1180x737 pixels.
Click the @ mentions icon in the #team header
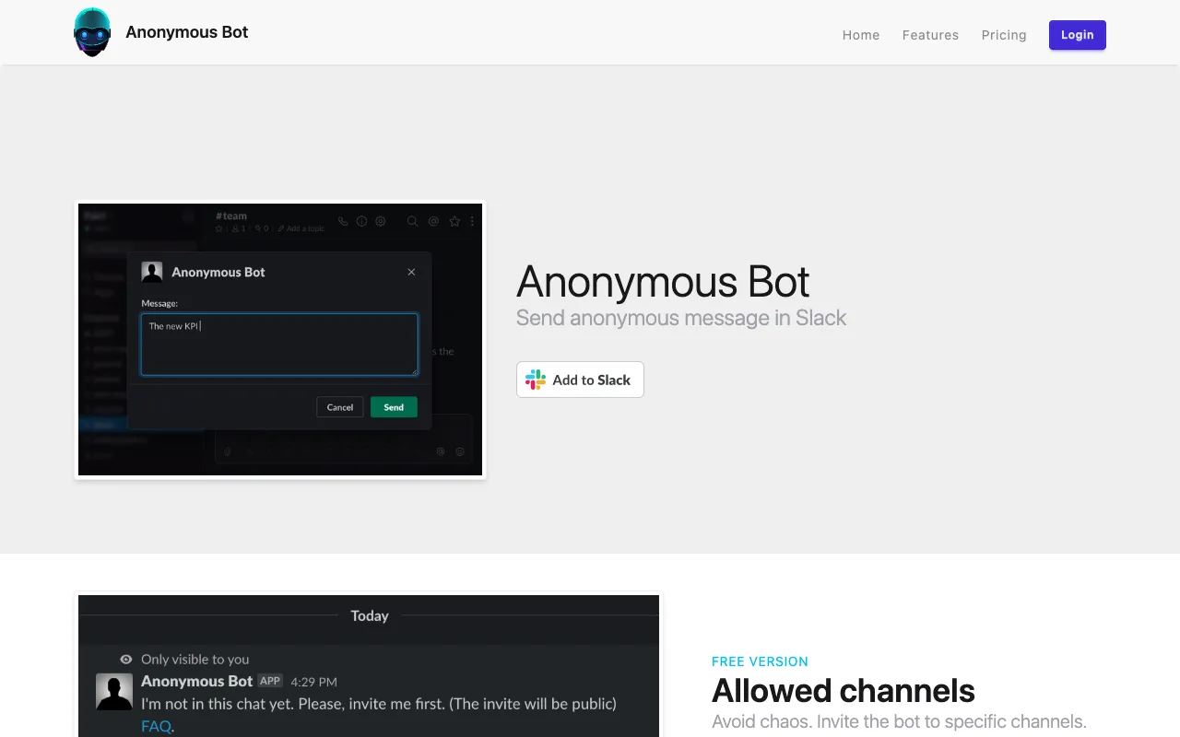click(433, 221)
